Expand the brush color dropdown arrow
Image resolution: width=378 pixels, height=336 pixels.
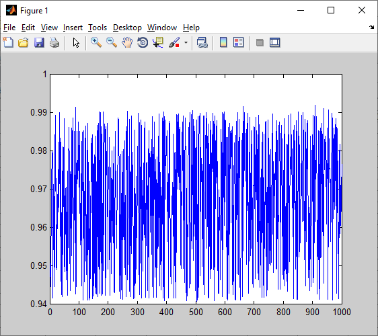click(x=186, y=42)
